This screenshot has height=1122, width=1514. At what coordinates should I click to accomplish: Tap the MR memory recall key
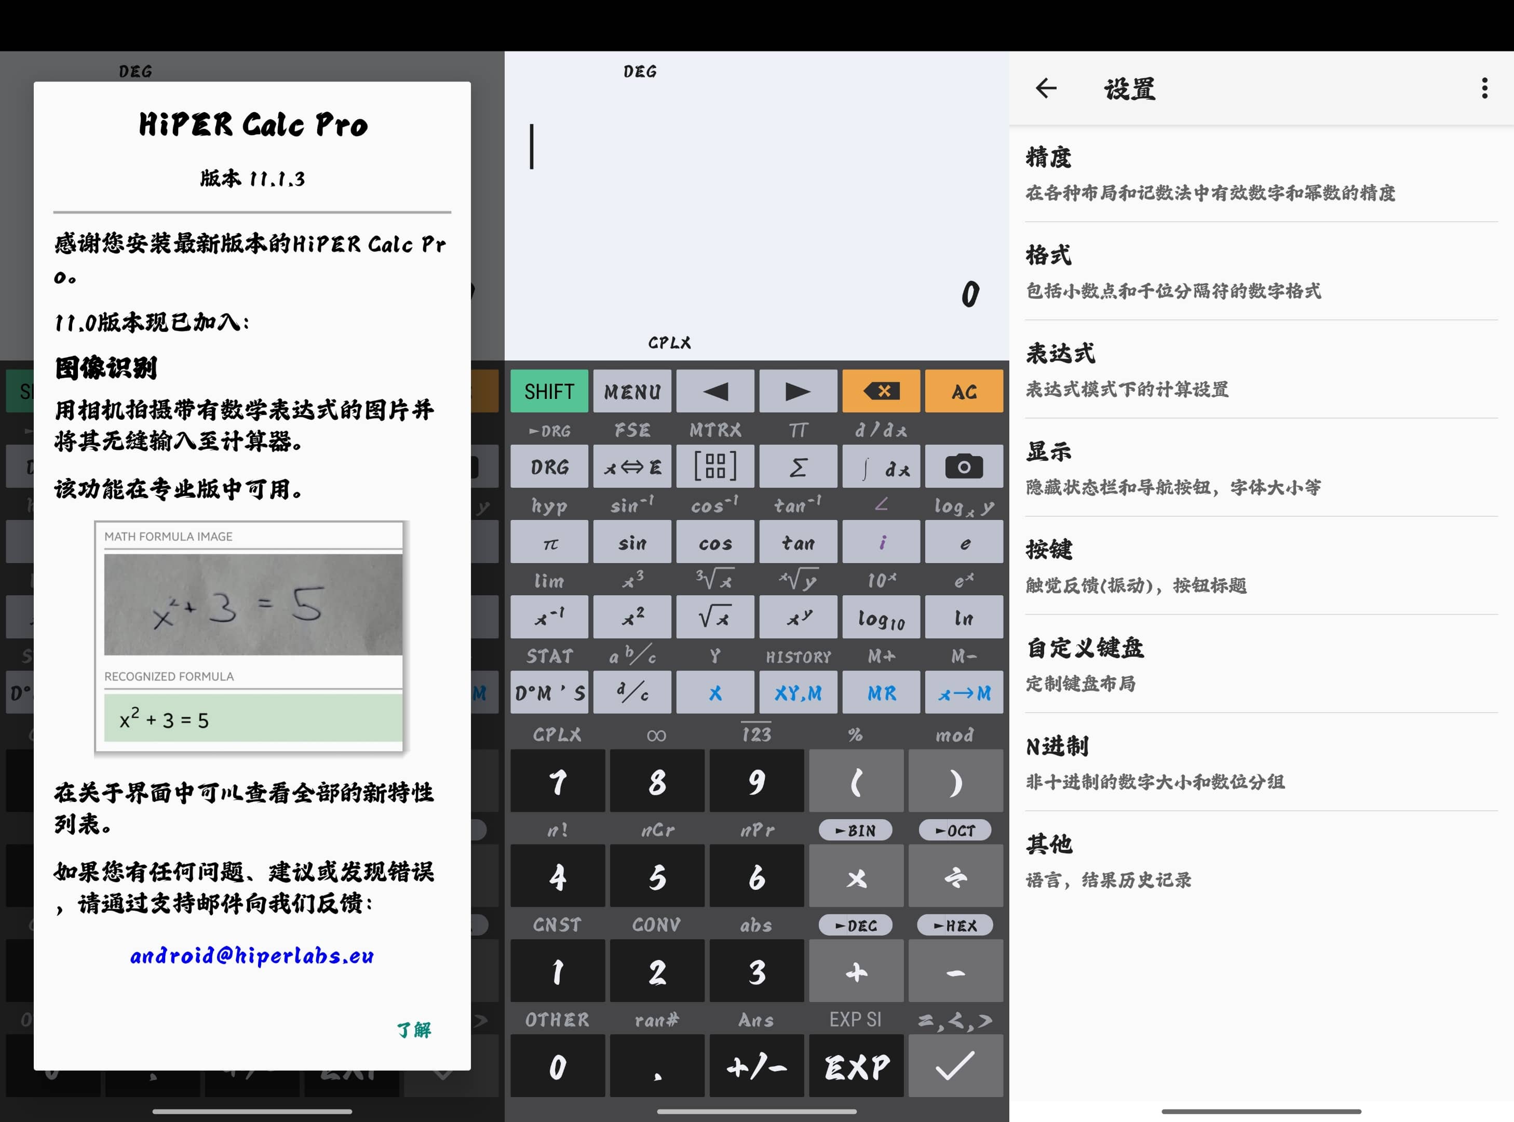(x=881, y=693)
